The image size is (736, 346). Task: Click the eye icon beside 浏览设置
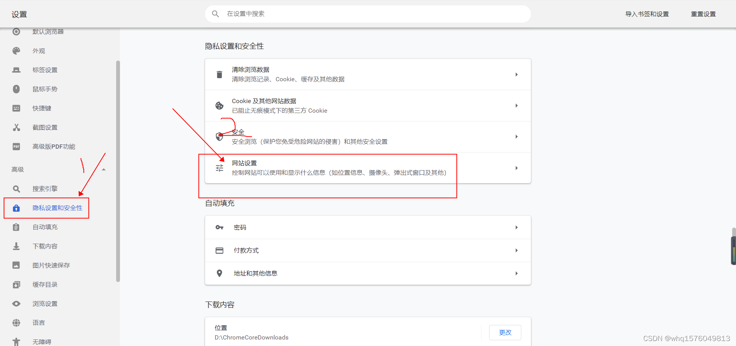tap(16, 303)
